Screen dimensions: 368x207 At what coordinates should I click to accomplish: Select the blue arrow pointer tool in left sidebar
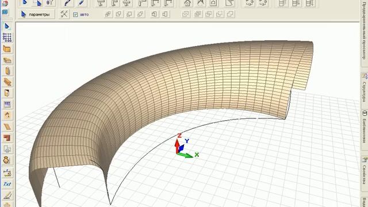[x=7, y=26]
